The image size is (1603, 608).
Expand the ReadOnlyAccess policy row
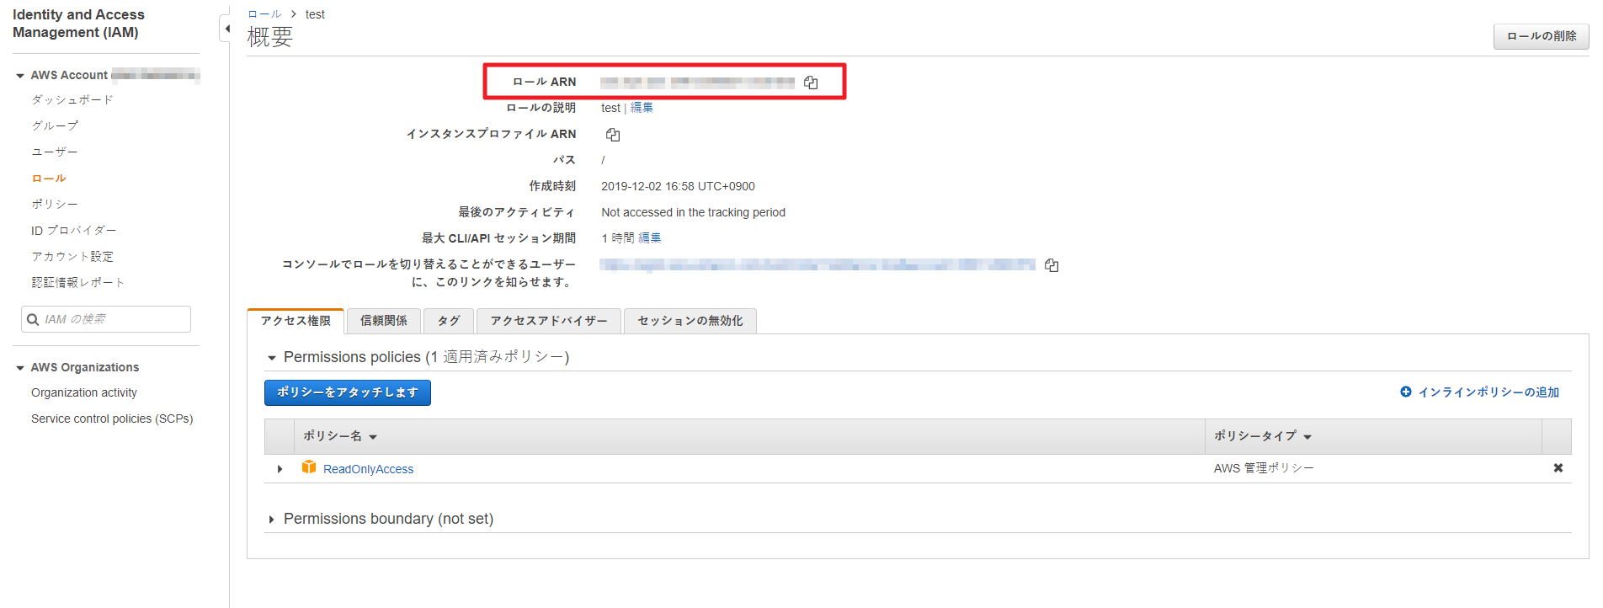click(x=280, y=469)
